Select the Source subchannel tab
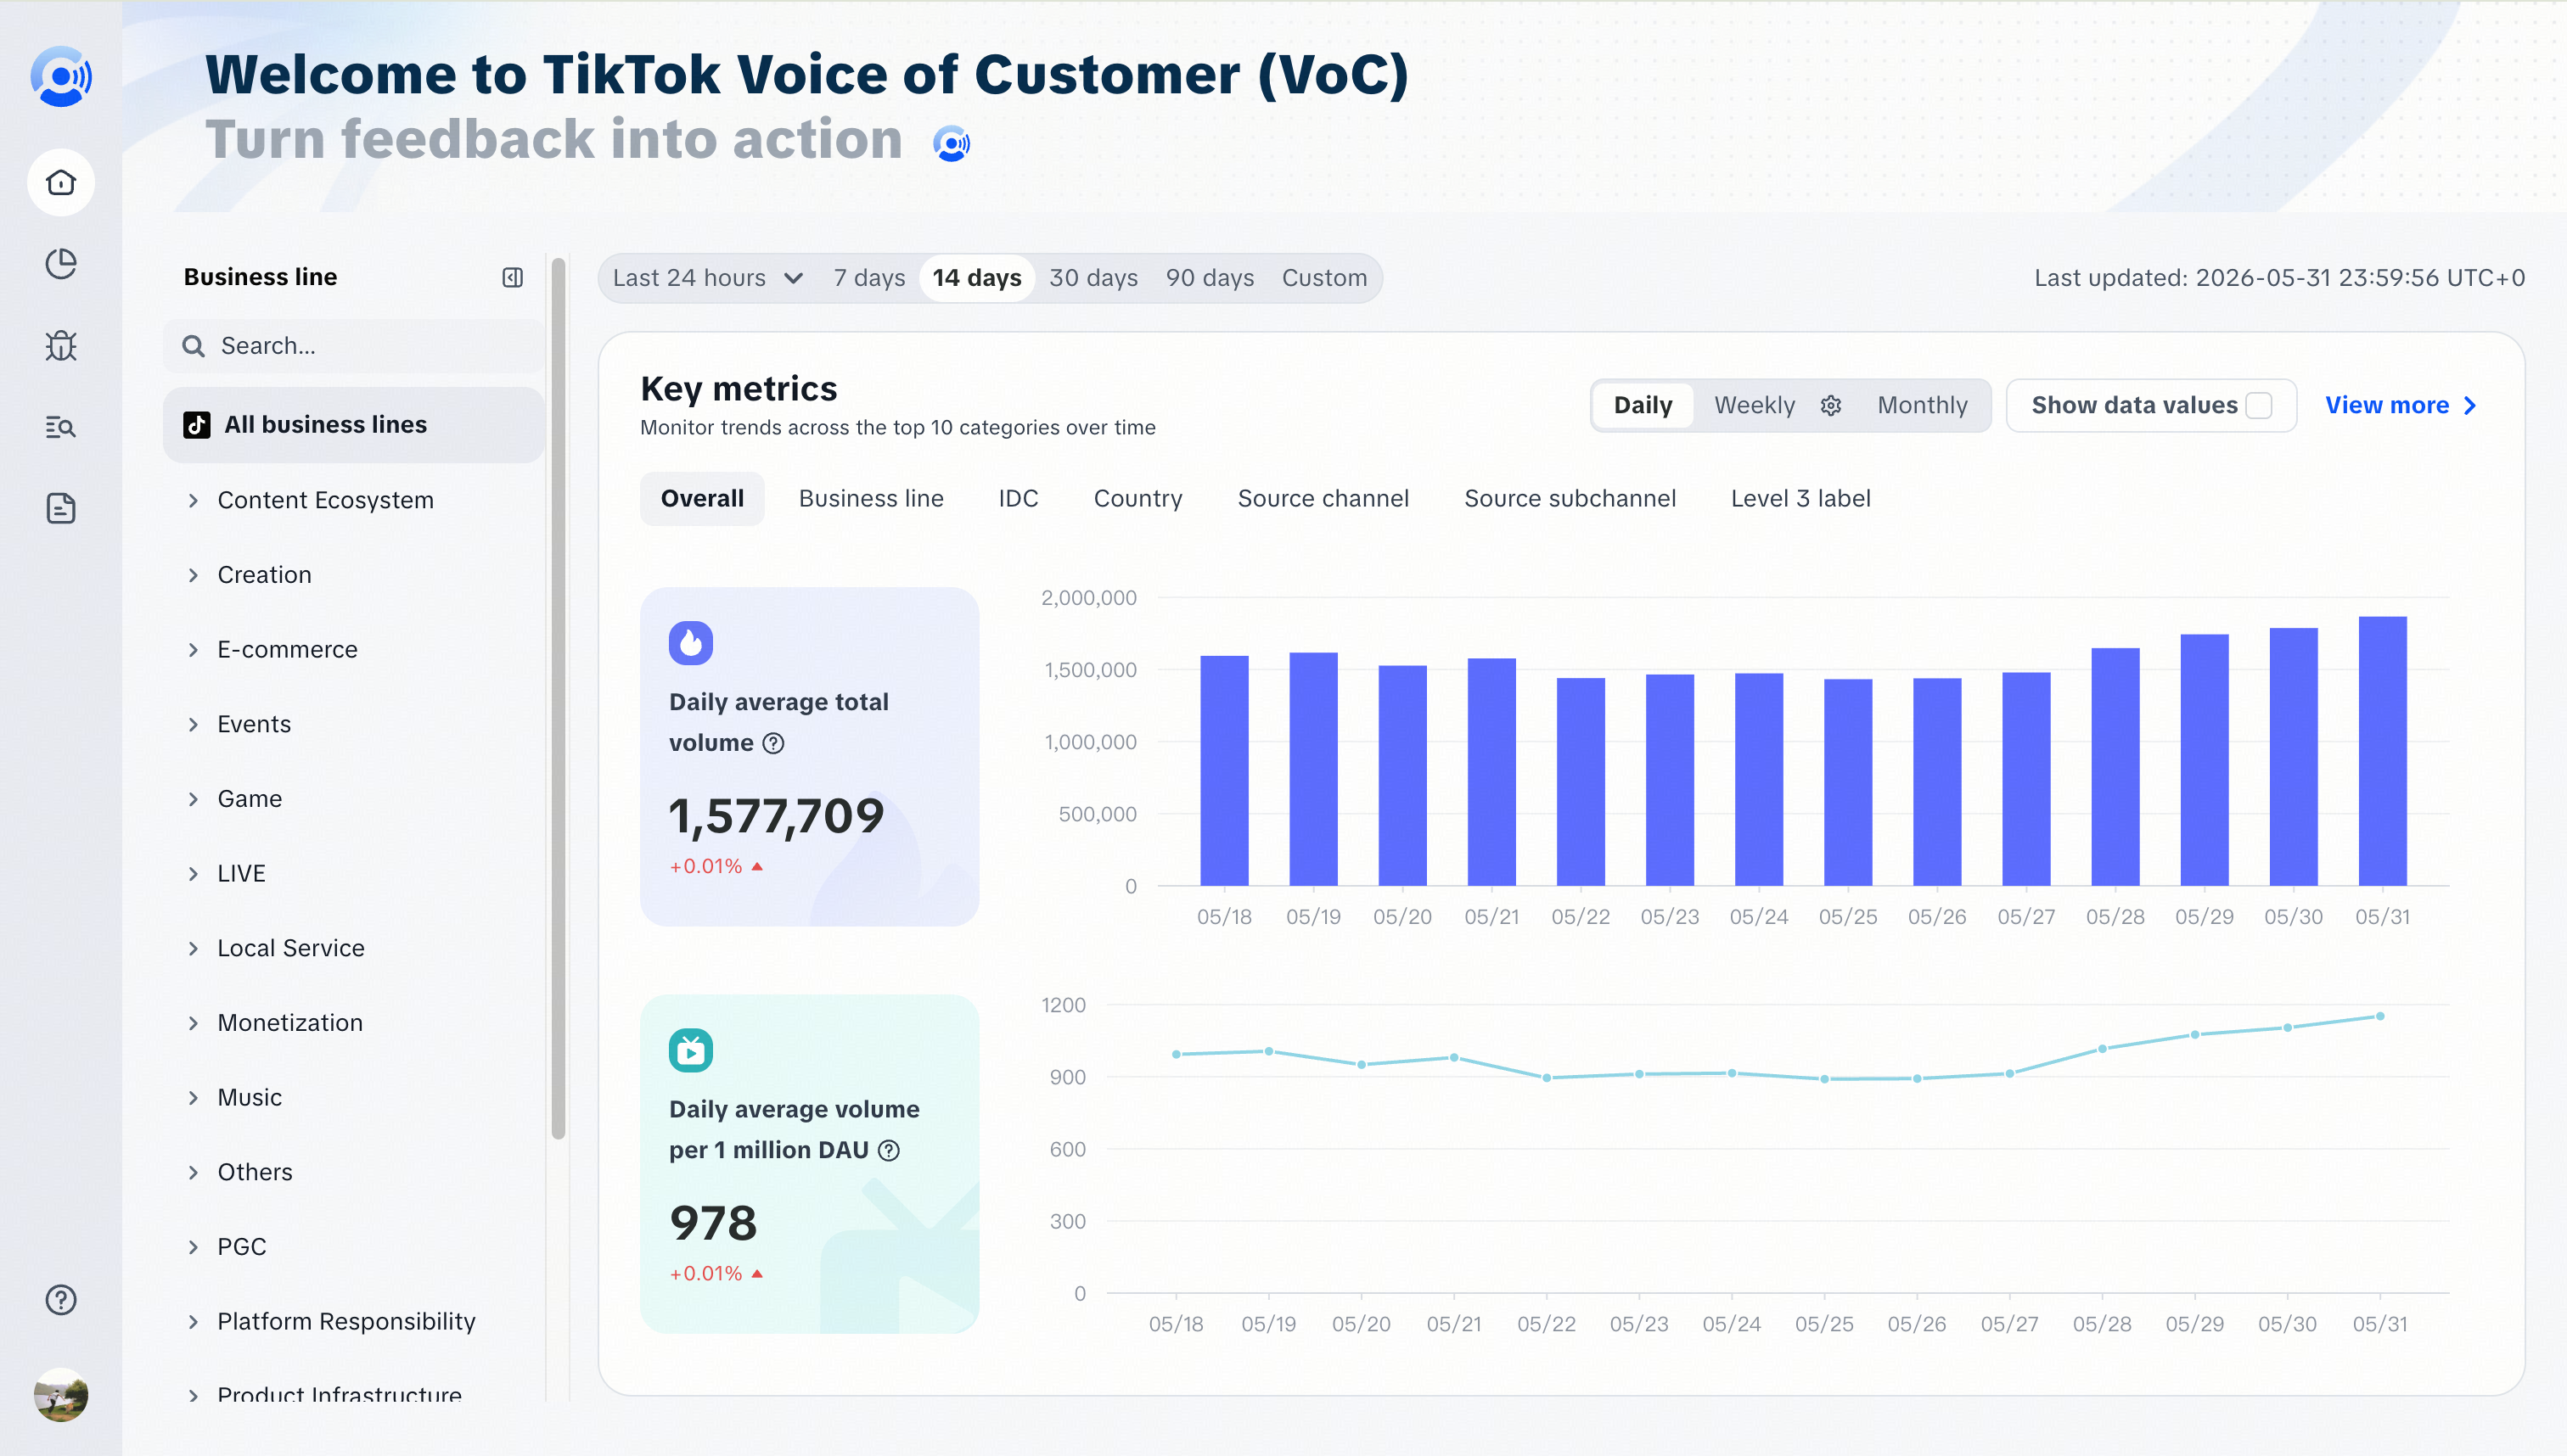The height and width of the screenshot is (1456, 2567). (1570, 499)
